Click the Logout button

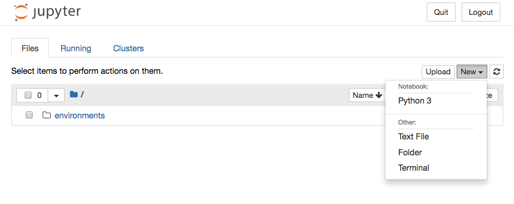coord(481,12)
